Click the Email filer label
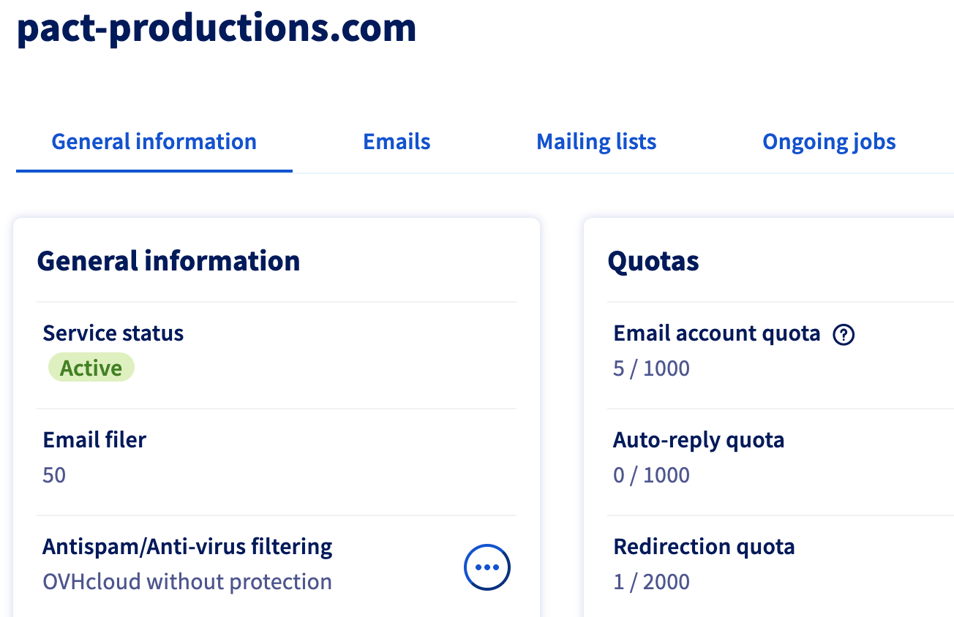Screen dimensions: 954x617 pyautogui.click(x=94, y=440)
